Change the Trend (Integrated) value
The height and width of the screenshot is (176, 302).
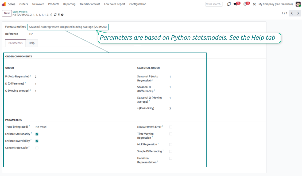(x=41, y=127)
